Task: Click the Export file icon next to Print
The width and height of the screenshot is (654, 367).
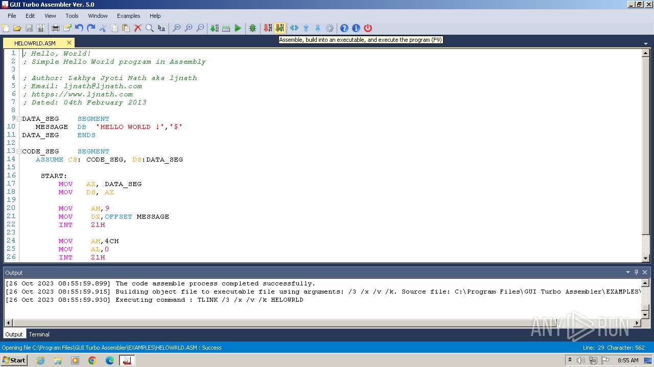Action: tap(67, 28)
